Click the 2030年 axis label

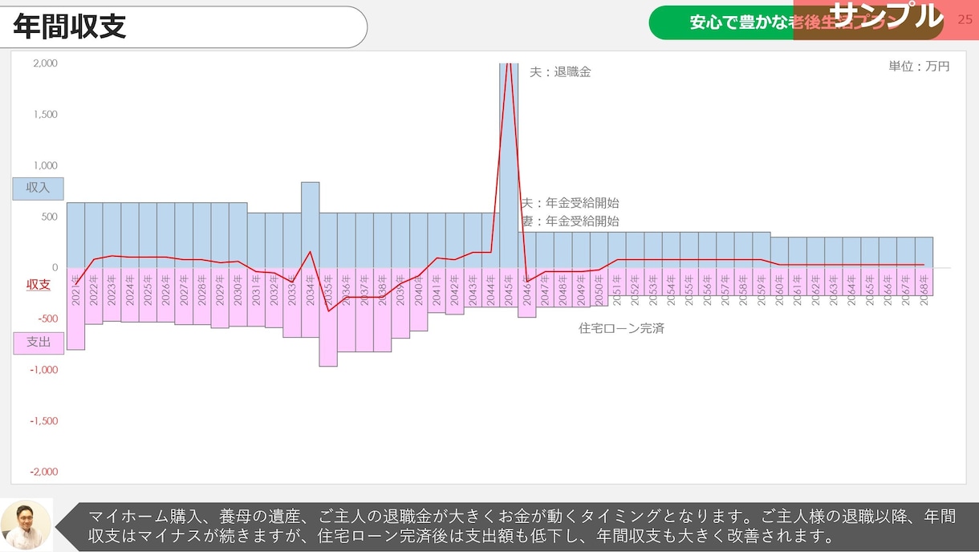pyautogui.click(x=238, y=290)
